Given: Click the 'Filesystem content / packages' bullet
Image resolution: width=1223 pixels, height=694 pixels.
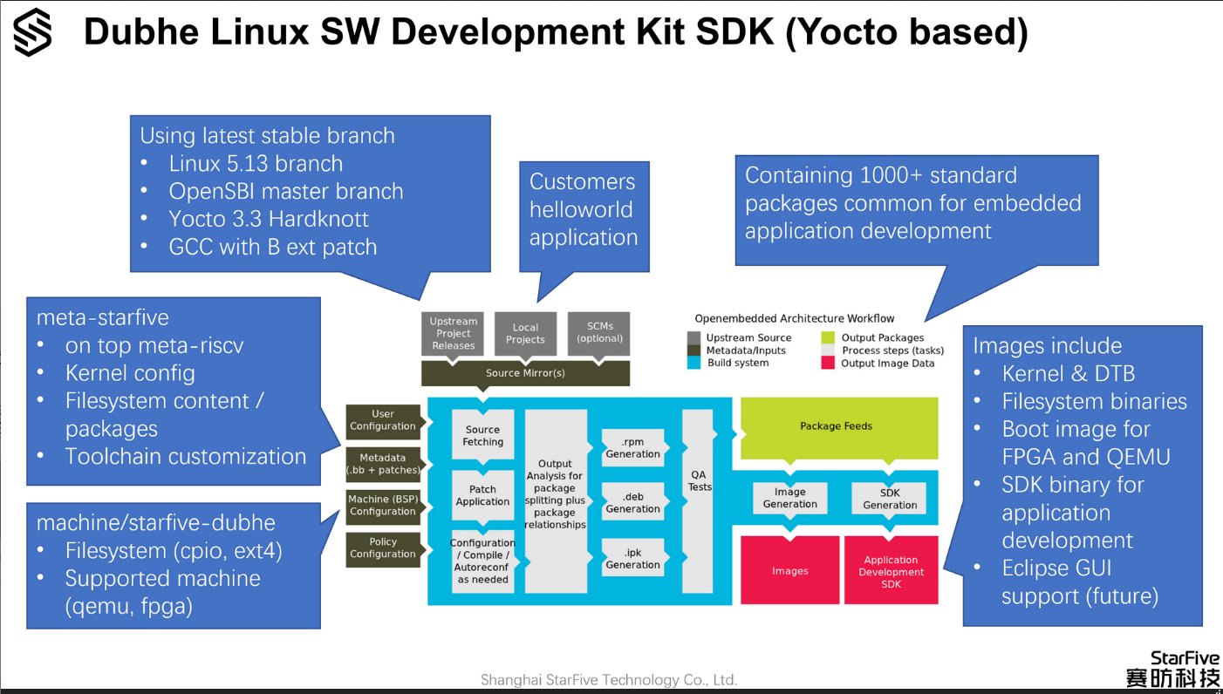Looking at the screenshot, I should click(x=164, y=415).
